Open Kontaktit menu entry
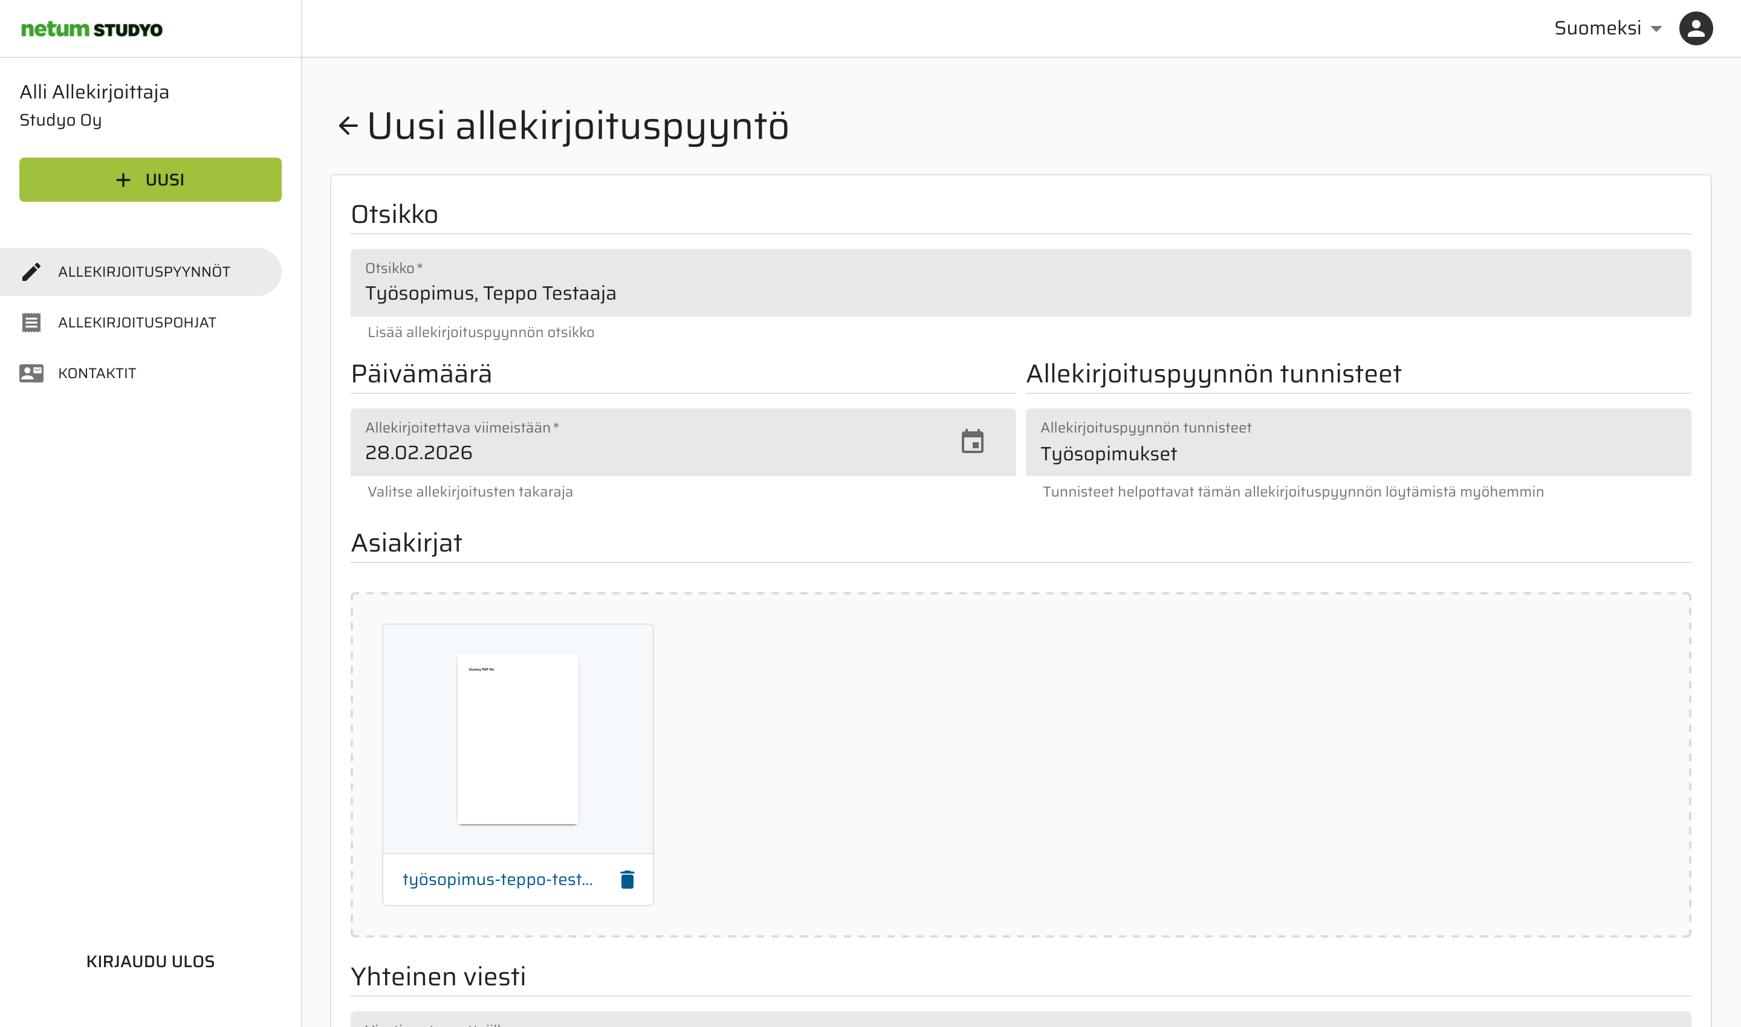This screenshot has width=1741, height=1027. (x=97, y=373)
